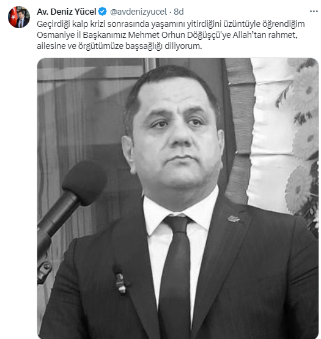The image size is (321, 339).
Task: Open the attached black-and-white photo
Action: [178, 198]
